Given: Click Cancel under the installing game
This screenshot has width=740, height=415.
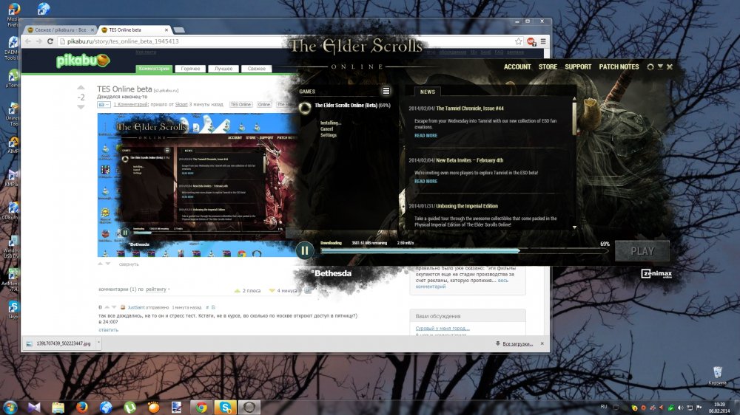Looking at the screenshot, I should pos(326,129).
